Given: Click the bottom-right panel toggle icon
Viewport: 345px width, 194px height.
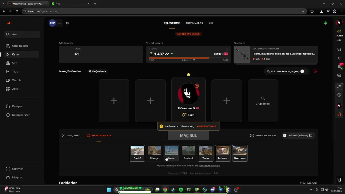Looking at the screenshot, I should coord(339,180).
